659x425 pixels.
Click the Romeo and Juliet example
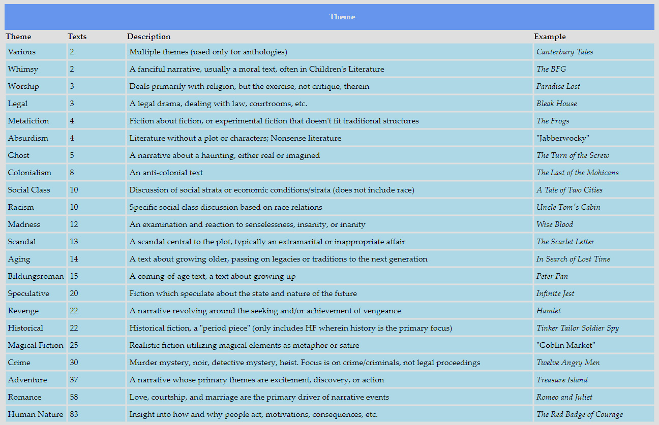click(x=564, y=397)
